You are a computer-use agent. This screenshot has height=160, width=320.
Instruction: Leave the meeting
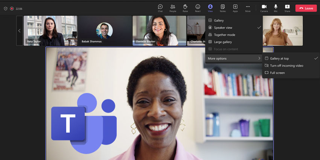coord(306,8)
